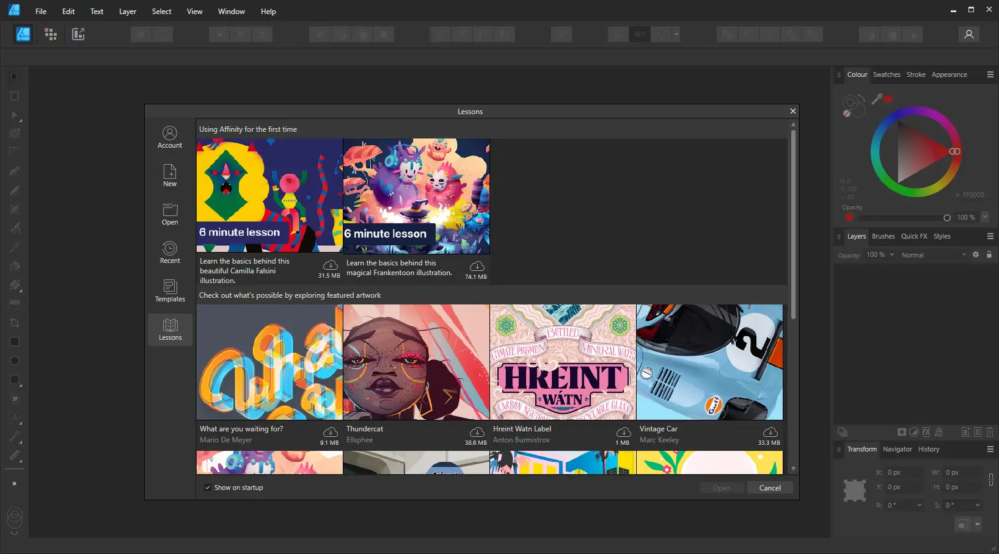This screenshot has width=999, height=554.
Task: Toggle the Show on startup checkbox
Action: (208, 487)
